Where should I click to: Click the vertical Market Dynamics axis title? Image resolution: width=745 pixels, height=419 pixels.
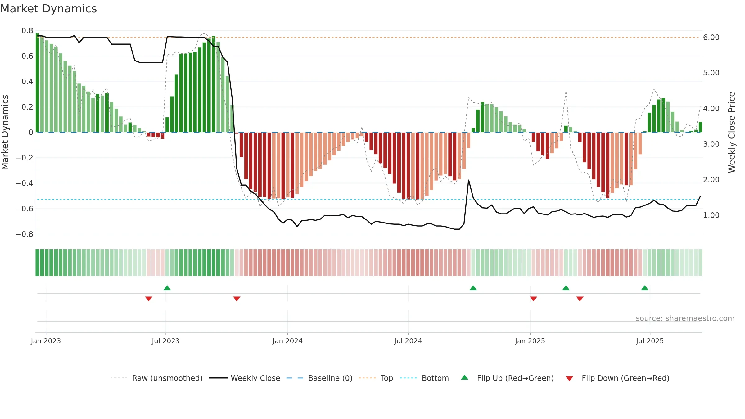(5, 132)
